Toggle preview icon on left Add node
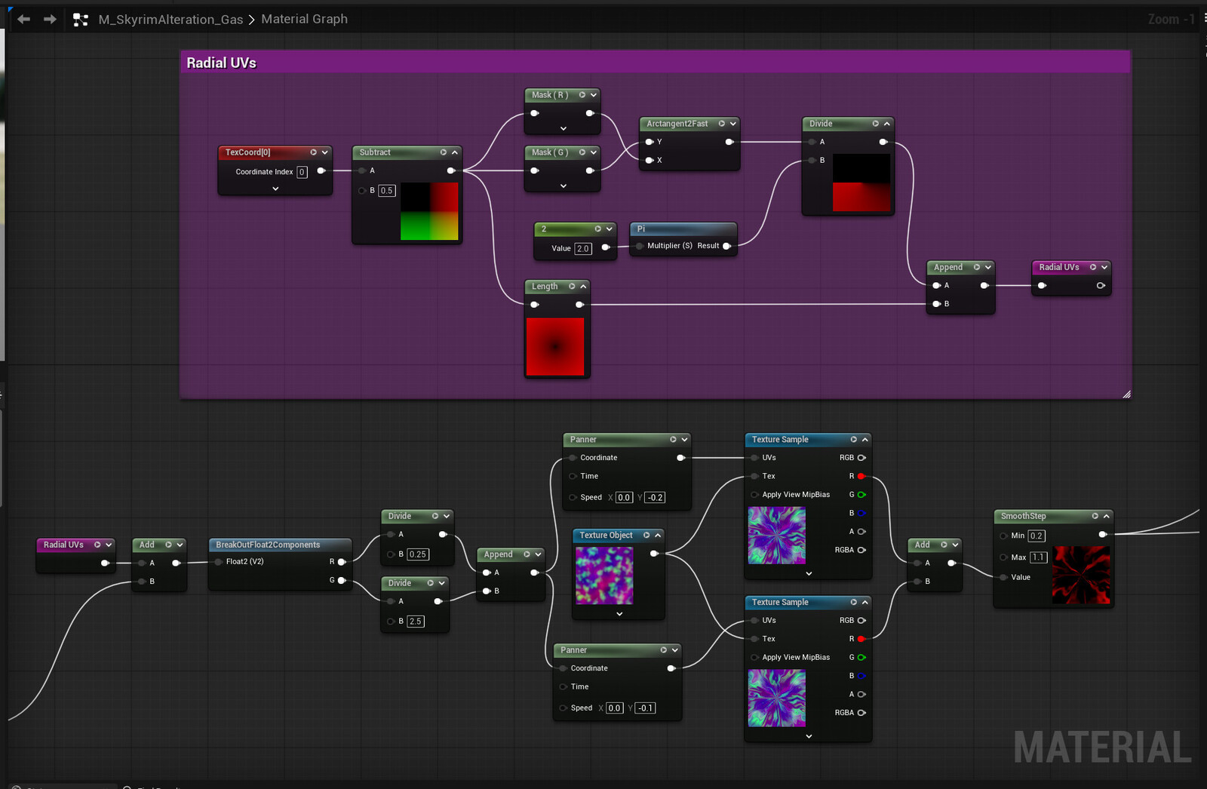 point(169,545)
